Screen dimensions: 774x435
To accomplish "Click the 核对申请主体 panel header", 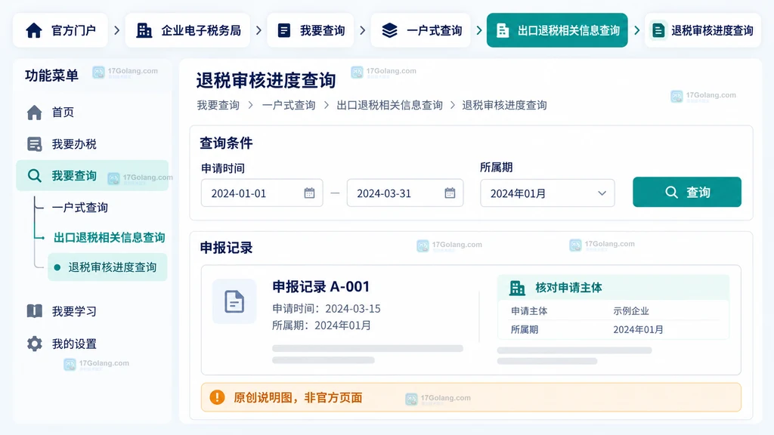I will click(x=614, y=288).
